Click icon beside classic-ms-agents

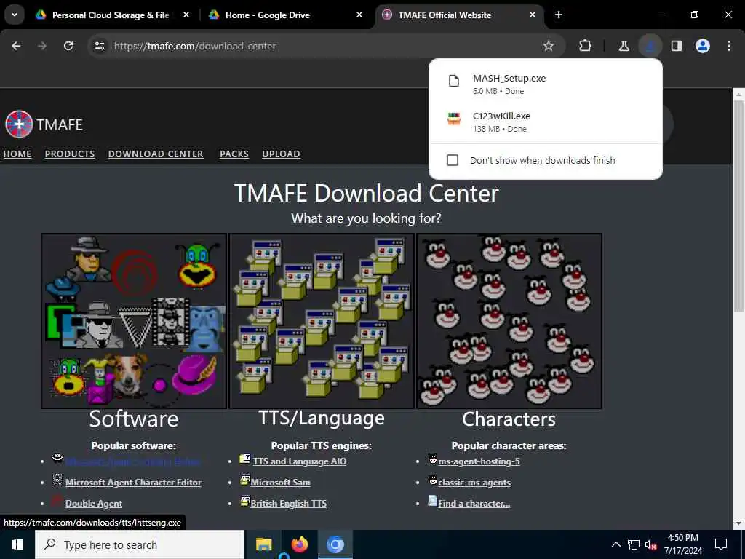(432, 480)
